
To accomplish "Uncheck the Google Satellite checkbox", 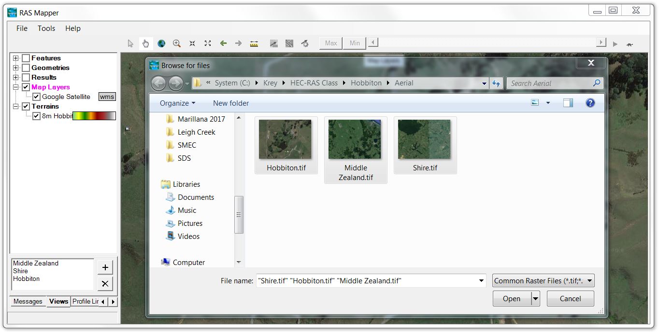I will pos(36,97).
